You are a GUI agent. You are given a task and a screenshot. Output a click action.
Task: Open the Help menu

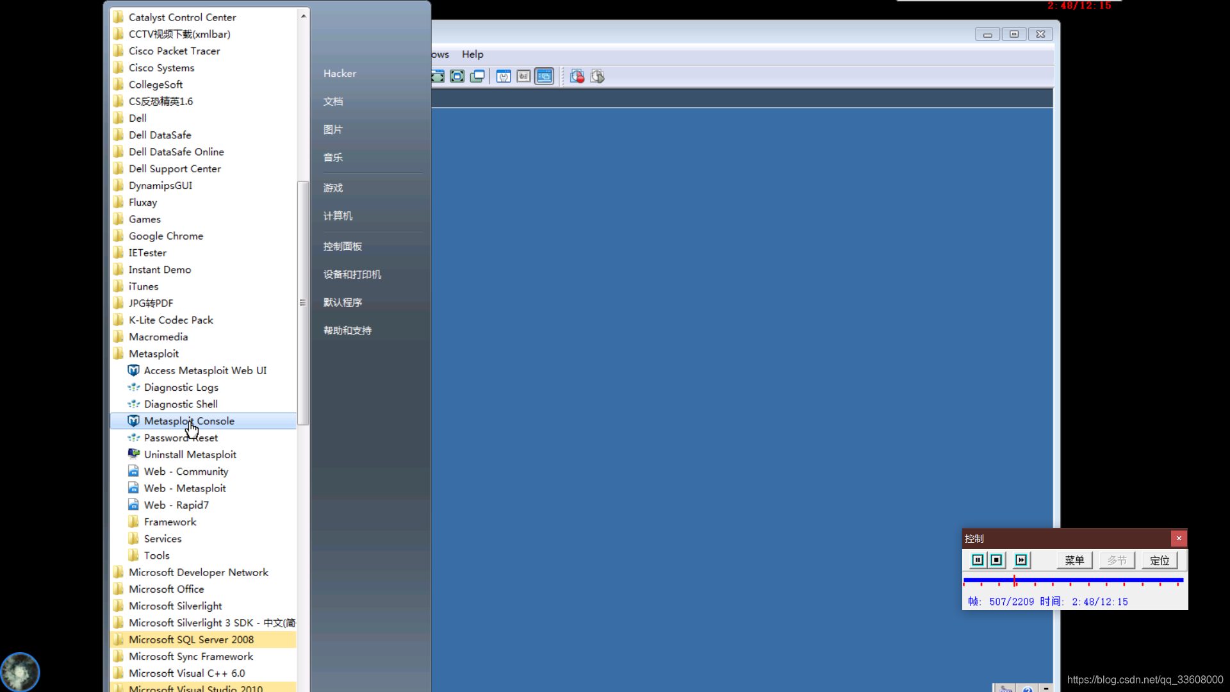[x=473, y=54]
